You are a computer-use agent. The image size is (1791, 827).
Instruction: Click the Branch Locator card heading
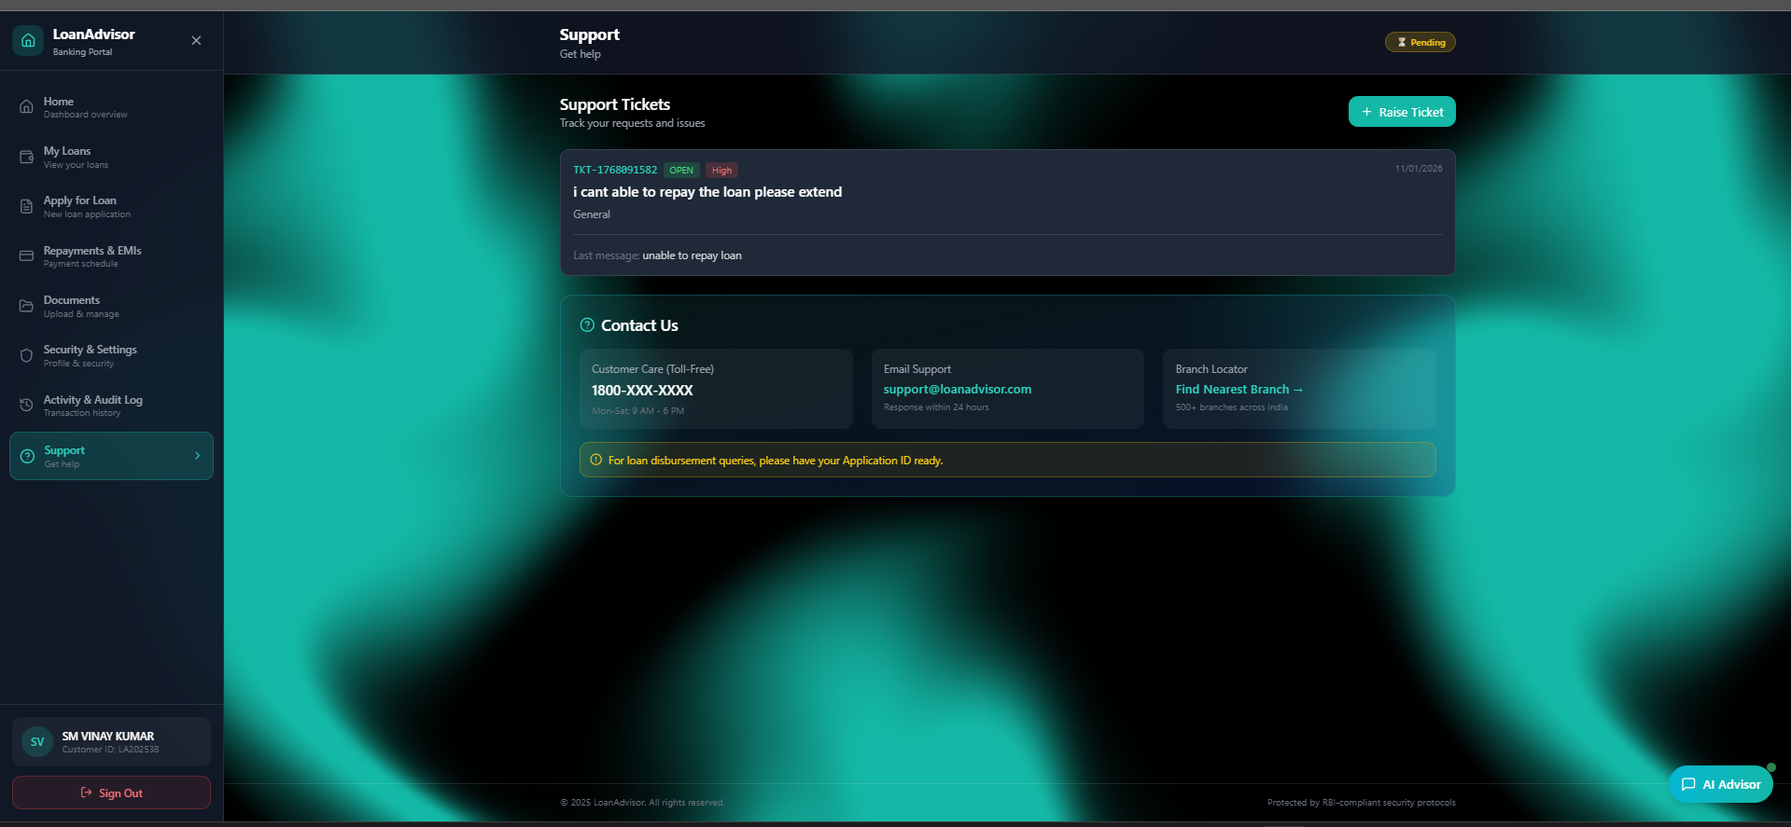(1211, 369)
